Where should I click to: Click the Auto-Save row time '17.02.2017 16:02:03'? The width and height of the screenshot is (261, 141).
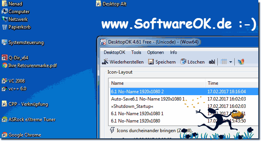coord(227,99)
